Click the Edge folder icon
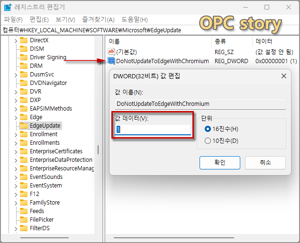 point(24,117)
